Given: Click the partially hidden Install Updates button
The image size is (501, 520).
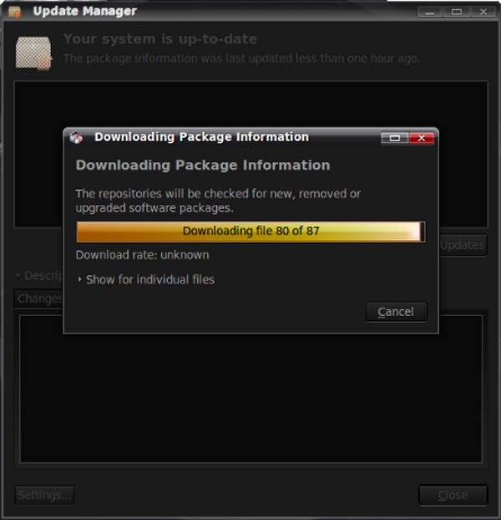Looking at the screenshot, I should point(463,245).
